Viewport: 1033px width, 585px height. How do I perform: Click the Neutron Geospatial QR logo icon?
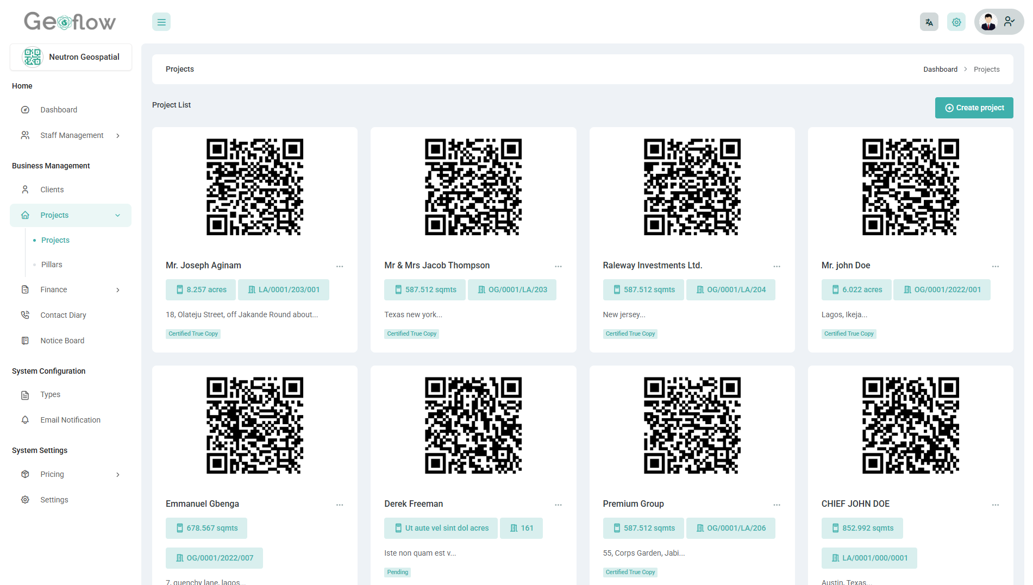click(x=33, y=57)
